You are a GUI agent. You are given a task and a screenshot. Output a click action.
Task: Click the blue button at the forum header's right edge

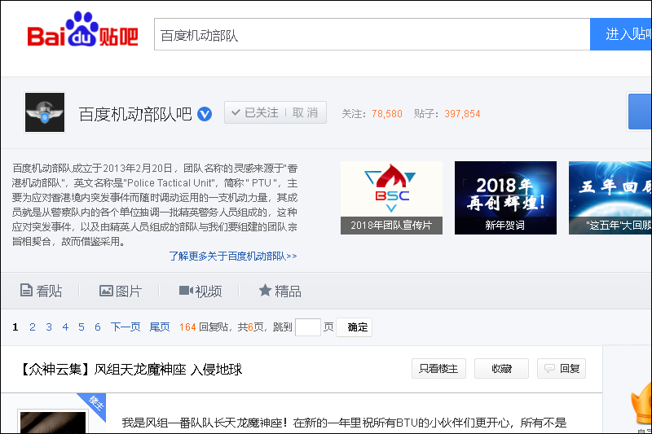[x=640, y=112]
